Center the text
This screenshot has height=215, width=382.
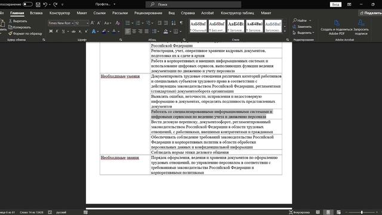point(134,31)
